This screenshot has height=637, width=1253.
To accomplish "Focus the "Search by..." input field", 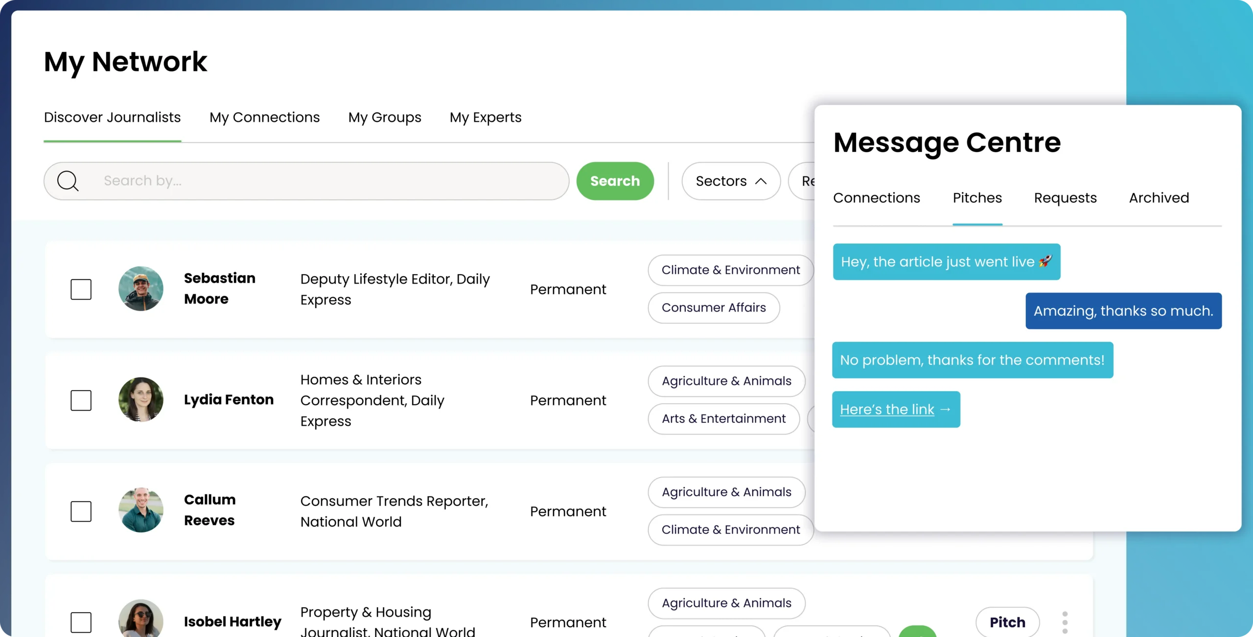I will click(x=323, y=181).
